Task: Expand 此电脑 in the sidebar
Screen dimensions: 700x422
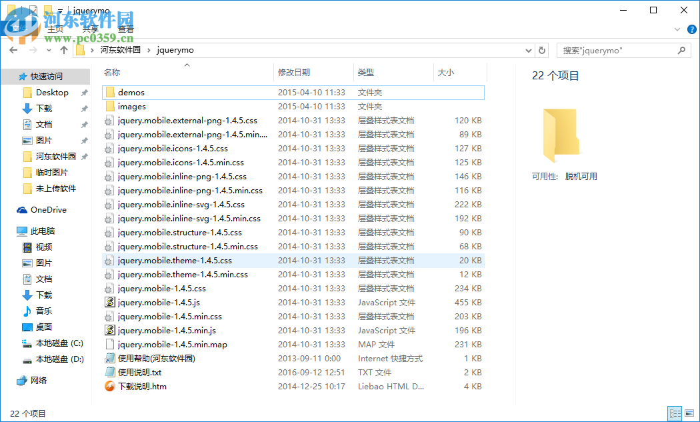Action: pos(12,231)
